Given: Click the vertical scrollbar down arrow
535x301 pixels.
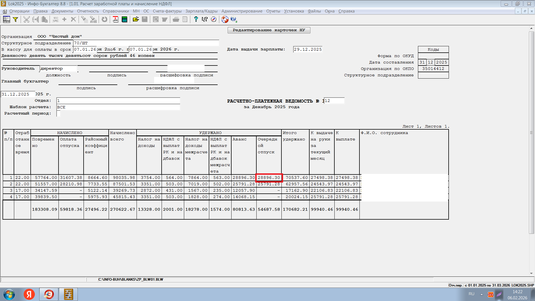Looking at the screenshot, I should pos(531,273).
